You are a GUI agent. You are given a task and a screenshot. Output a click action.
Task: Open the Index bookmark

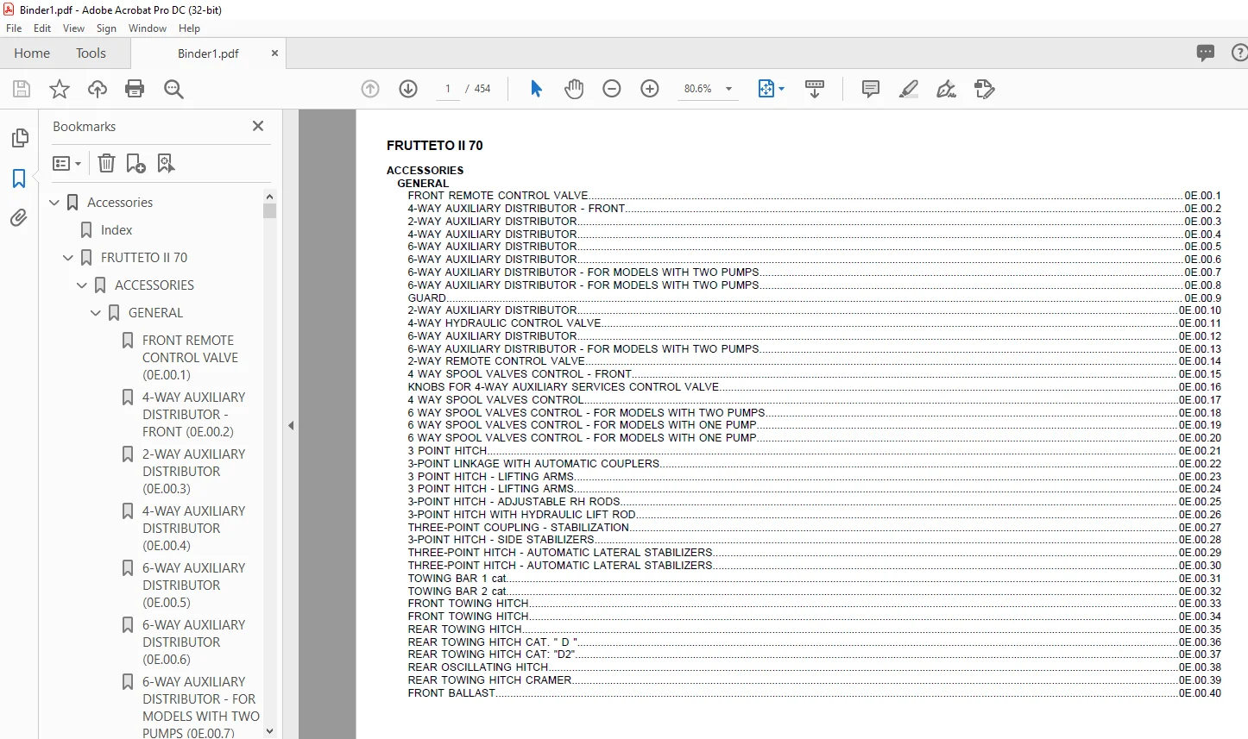pyautogui.click(x=117, y=230)
